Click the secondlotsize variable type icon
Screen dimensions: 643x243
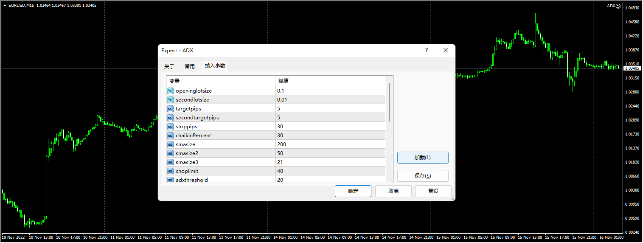point(171,100)
